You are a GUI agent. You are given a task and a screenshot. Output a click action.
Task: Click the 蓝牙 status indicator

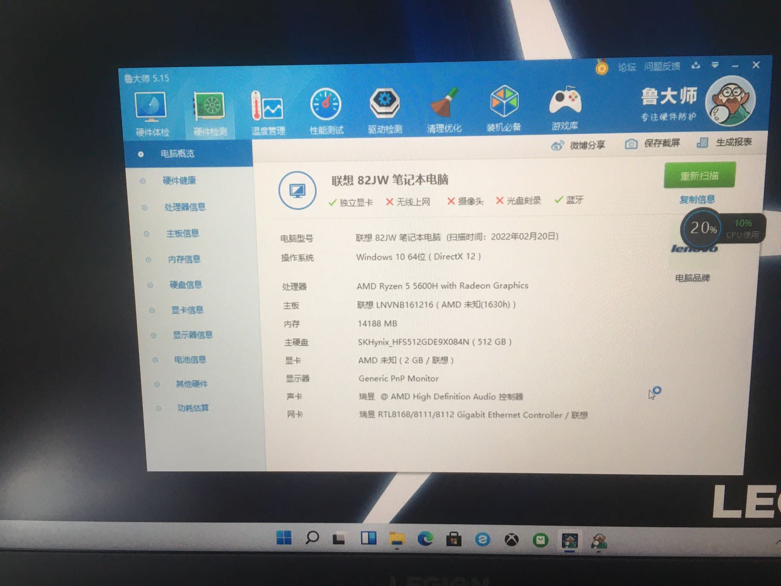(x=569, y=200)
